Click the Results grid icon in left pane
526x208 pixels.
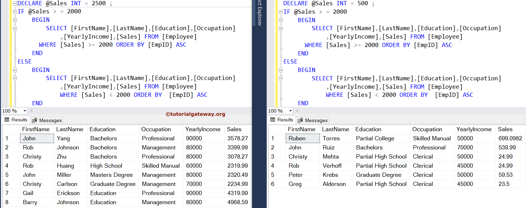click(6, 120)
